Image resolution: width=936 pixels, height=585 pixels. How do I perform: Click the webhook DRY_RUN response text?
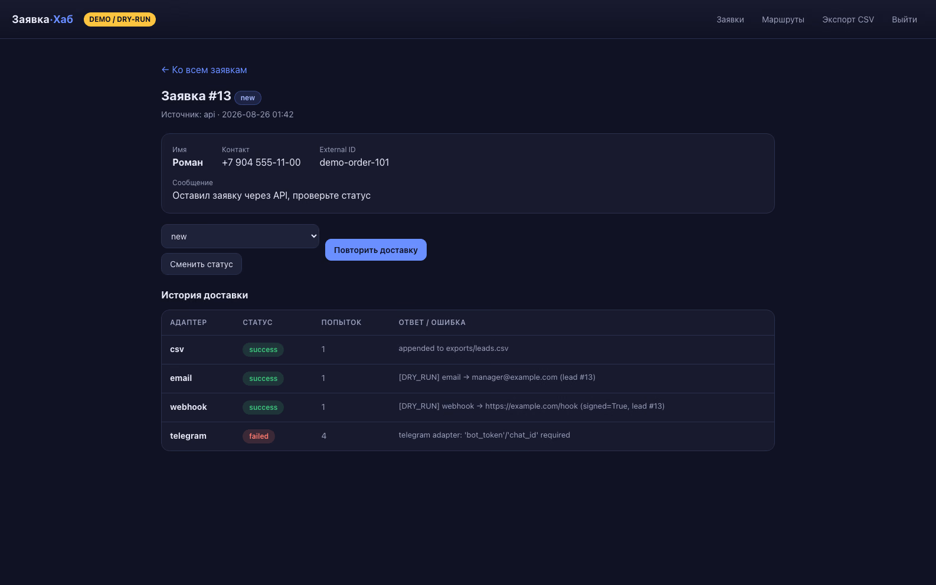click(x=532, y=406)
